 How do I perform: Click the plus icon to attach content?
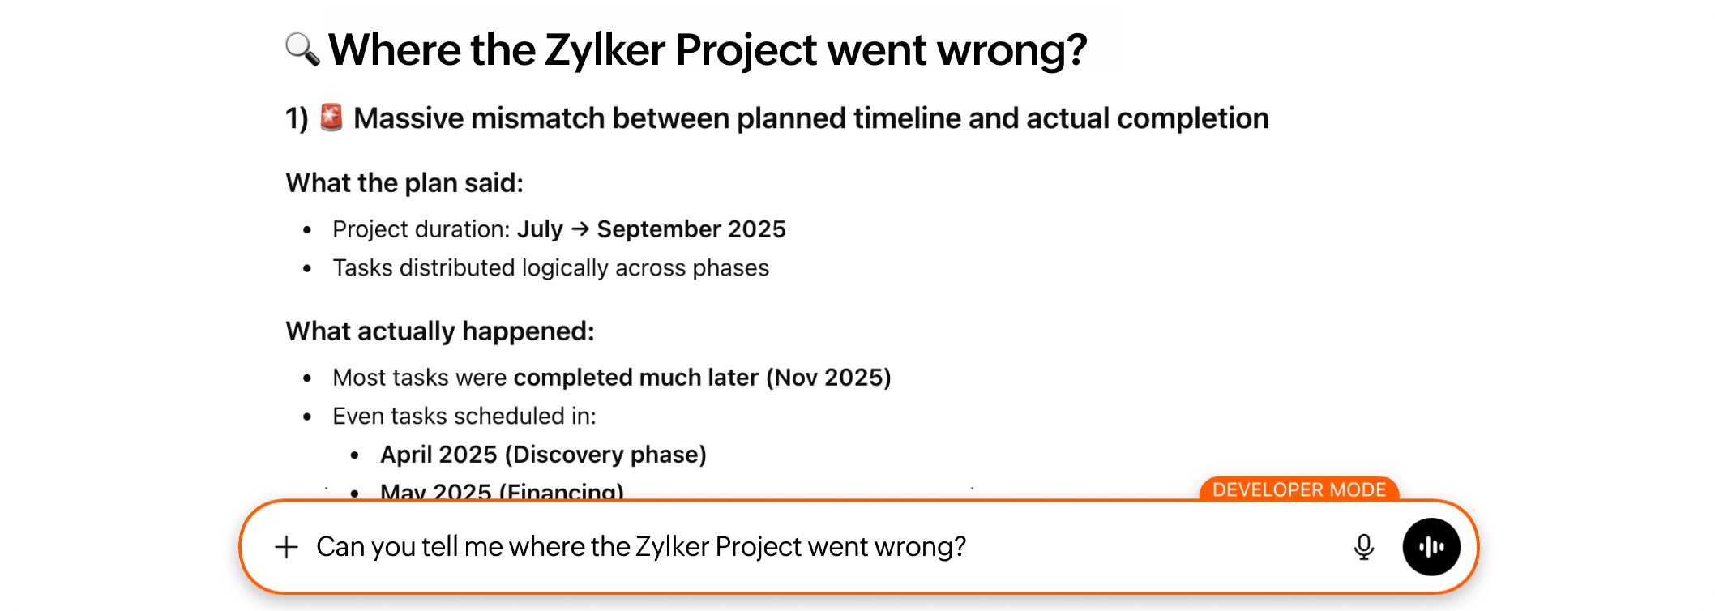[x=285, y=547]
